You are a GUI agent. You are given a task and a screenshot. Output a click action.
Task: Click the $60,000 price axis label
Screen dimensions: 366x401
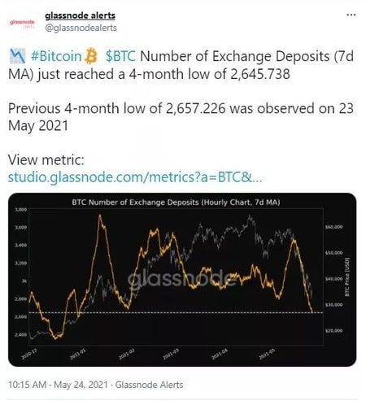pos(333,227)
